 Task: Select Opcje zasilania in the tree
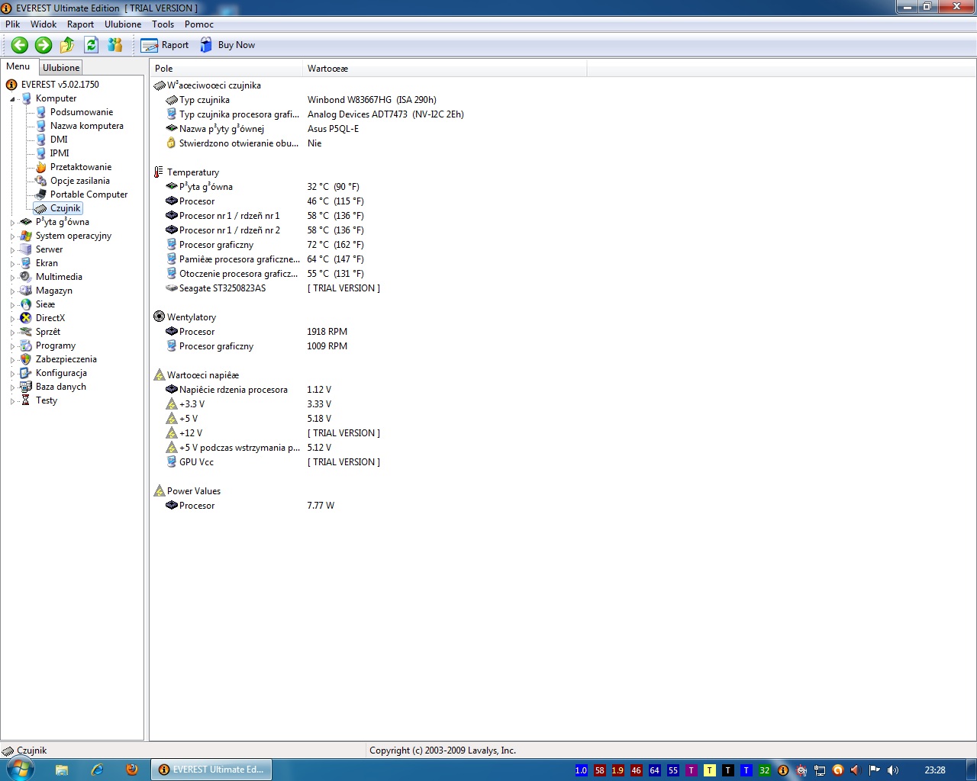point(80,181)
